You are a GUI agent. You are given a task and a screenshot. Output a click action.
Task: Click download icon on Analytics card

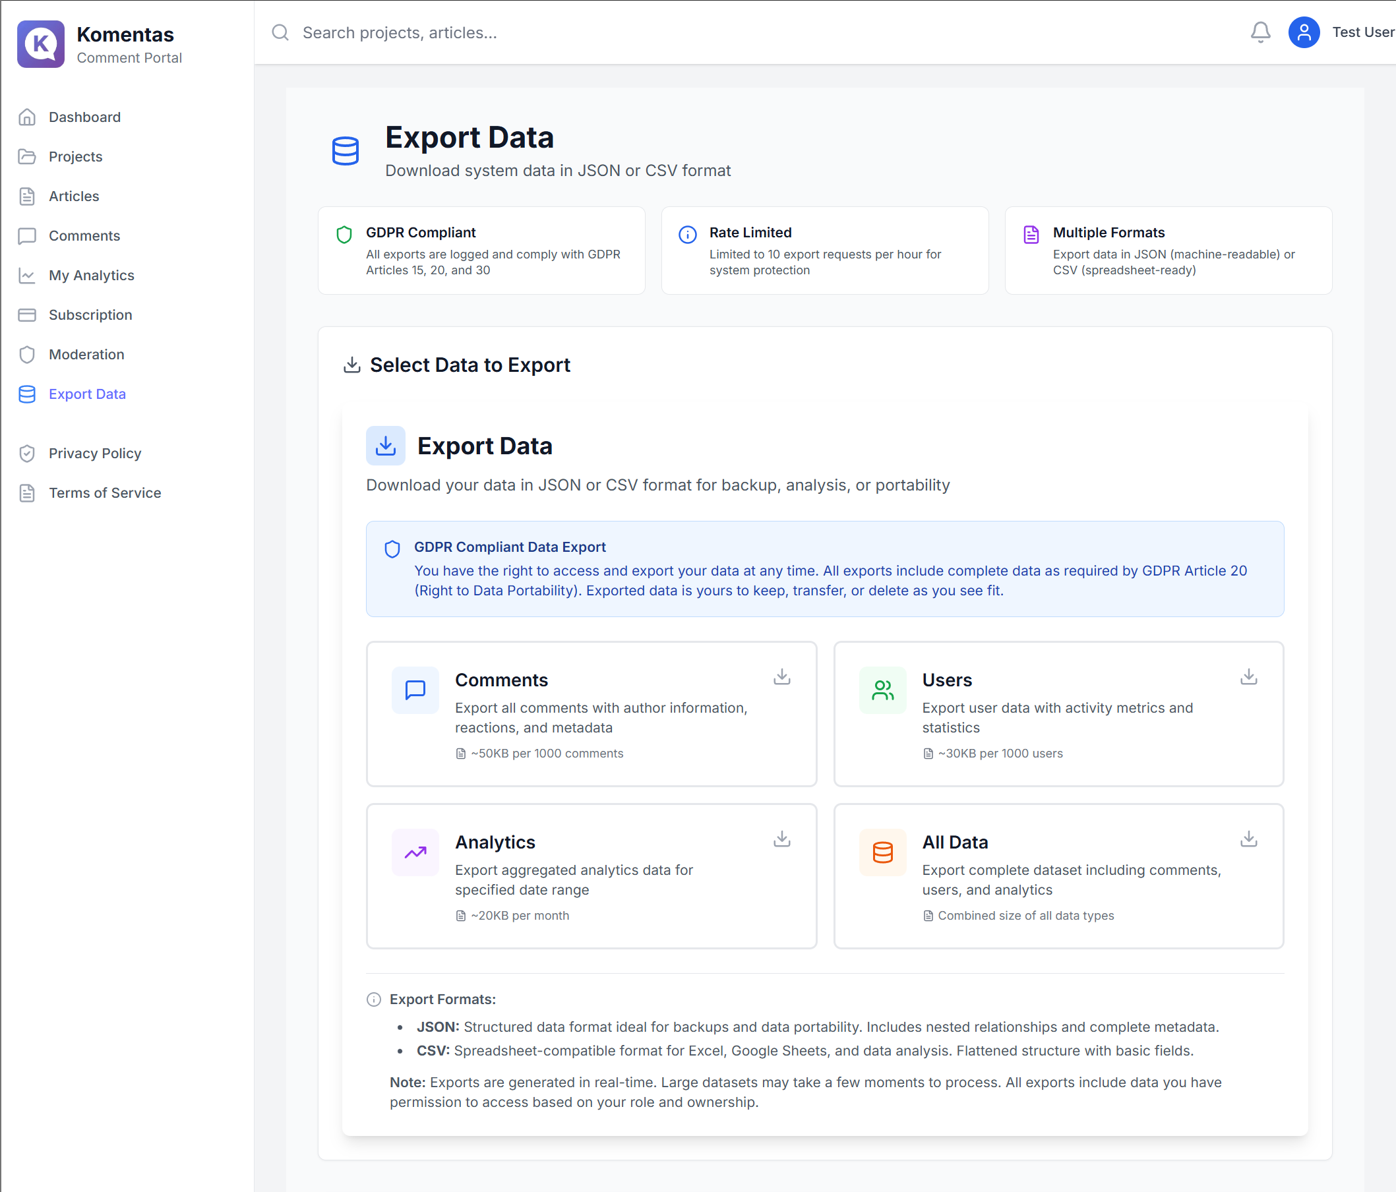click(x=781, y=839)
